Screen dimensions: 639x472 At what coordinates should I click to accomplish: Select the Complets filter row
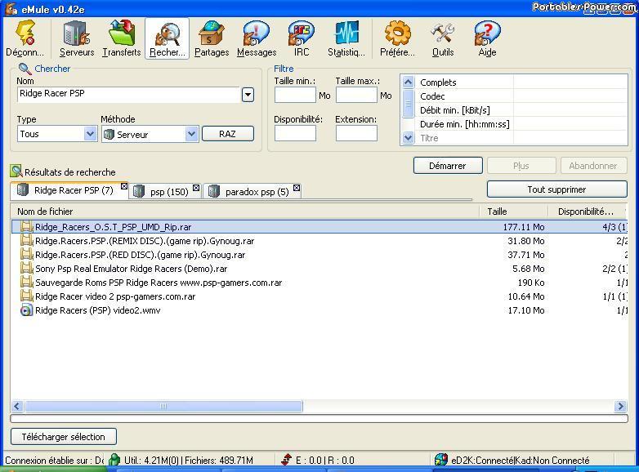point(521,82)
